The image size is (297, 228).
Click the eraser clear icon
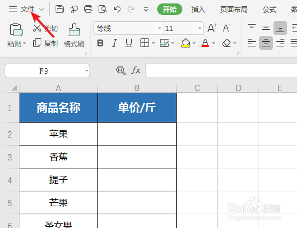coord(226,43)
